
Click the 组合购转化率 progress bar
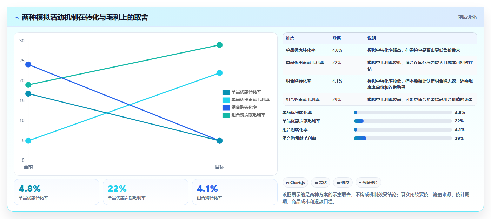click(403, 130)
